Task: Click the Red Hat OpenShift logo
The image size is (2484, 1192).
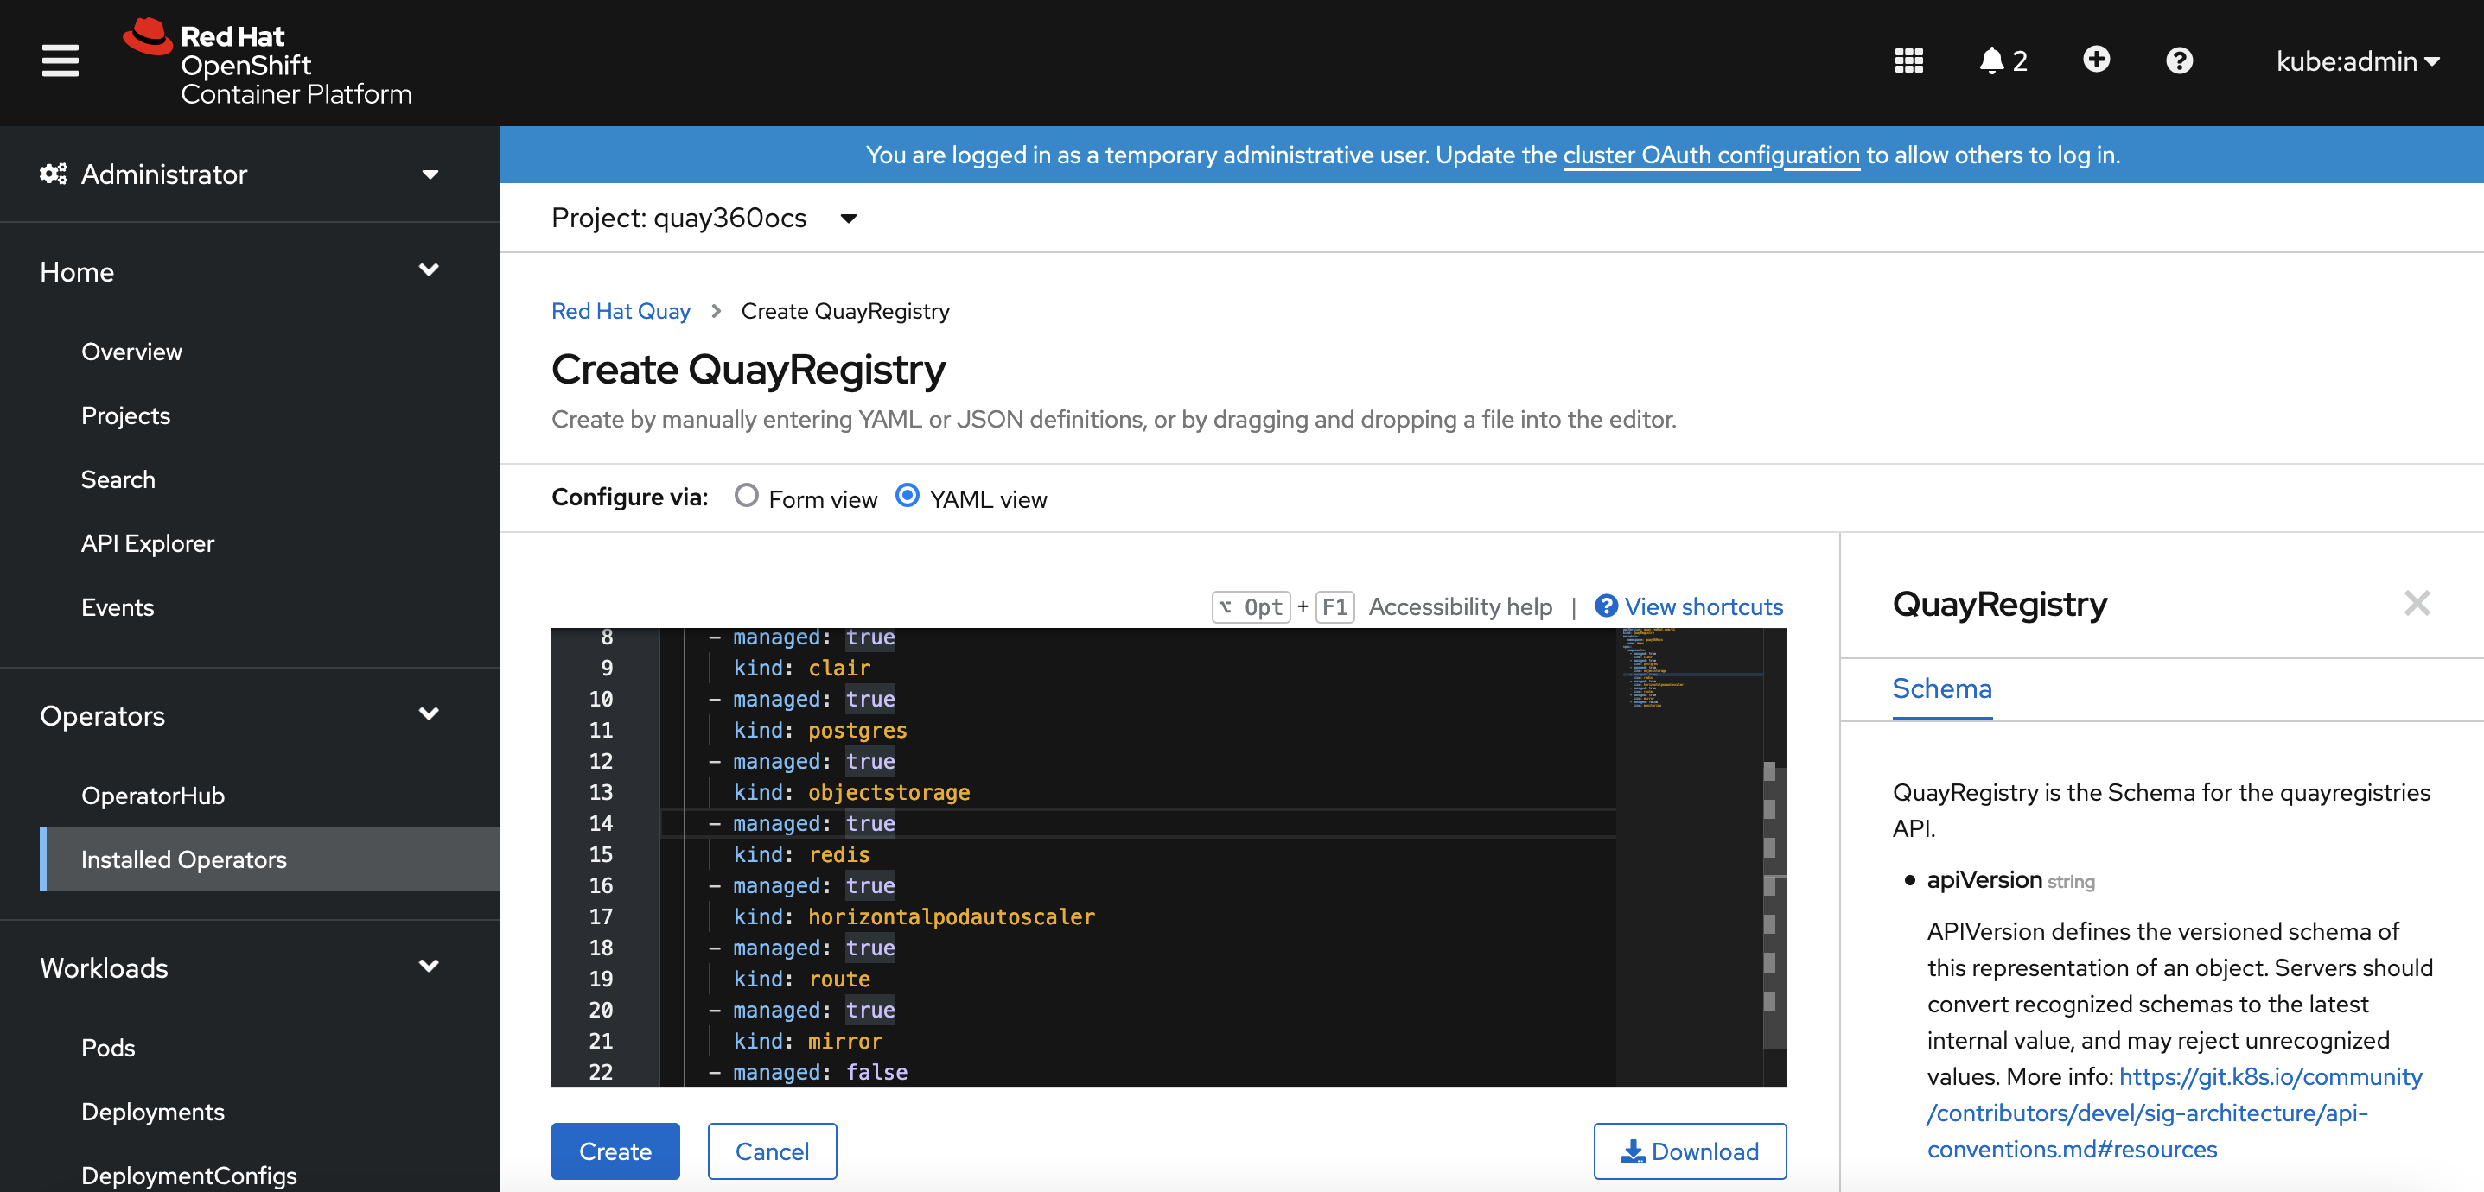Action: point(268,64)
